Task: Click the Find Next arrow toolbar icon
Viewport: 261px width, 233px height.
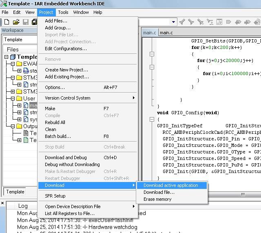Action: click(x=191, y=22)
